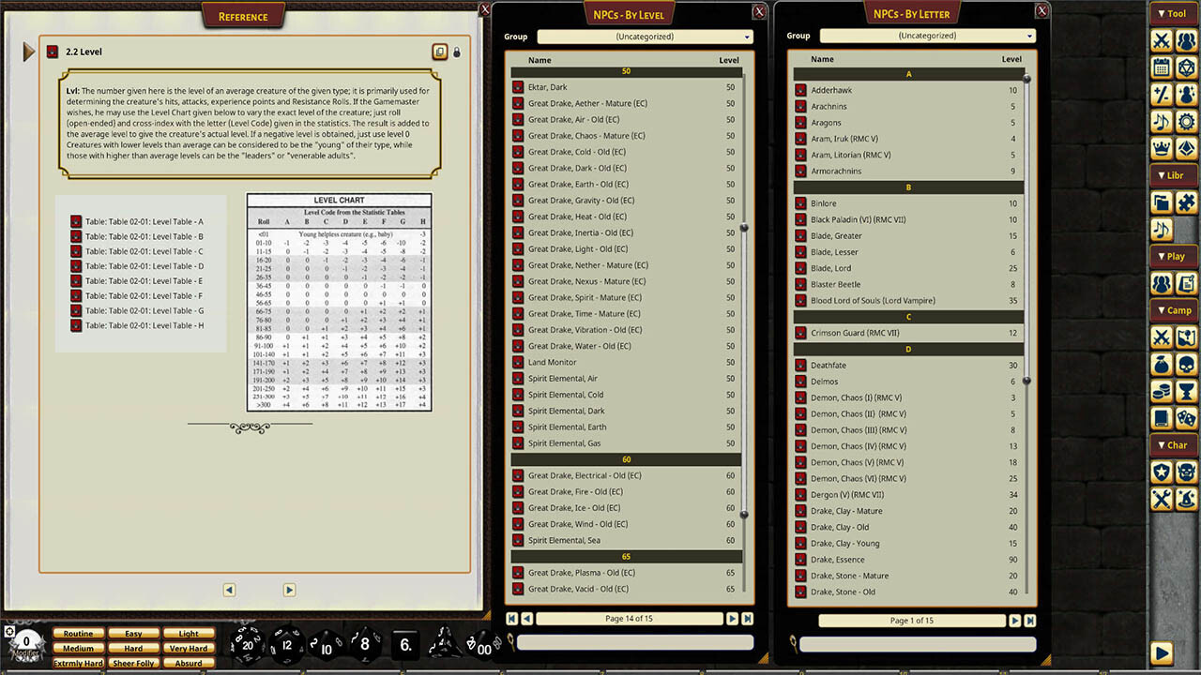
Task: Open the Calendar tool in the sidebar
Action: point(1162,67)
